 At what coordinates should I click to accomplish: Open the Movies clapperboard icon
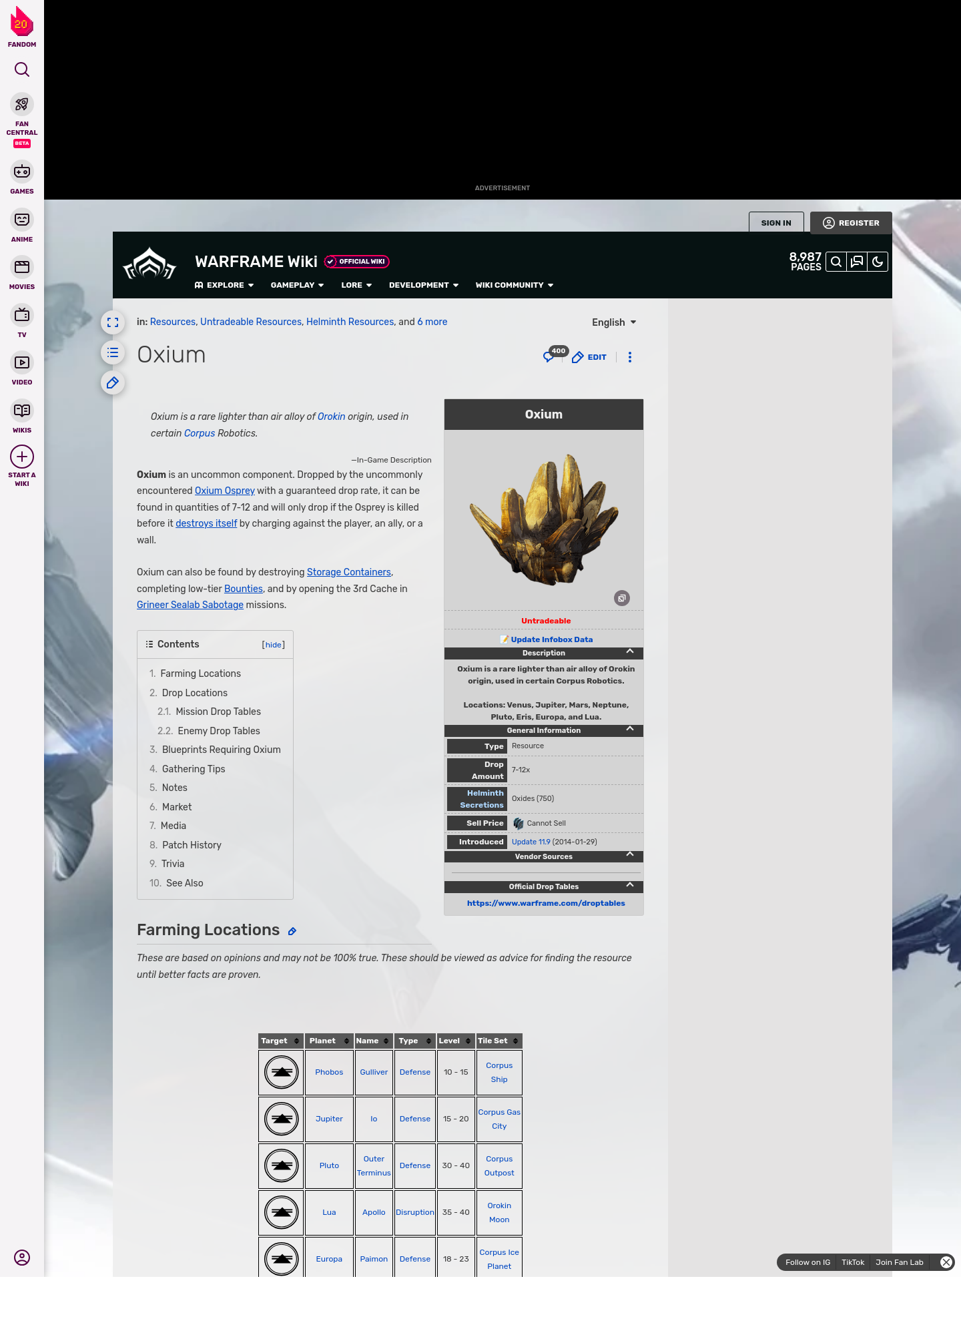(x=22, y=267)
